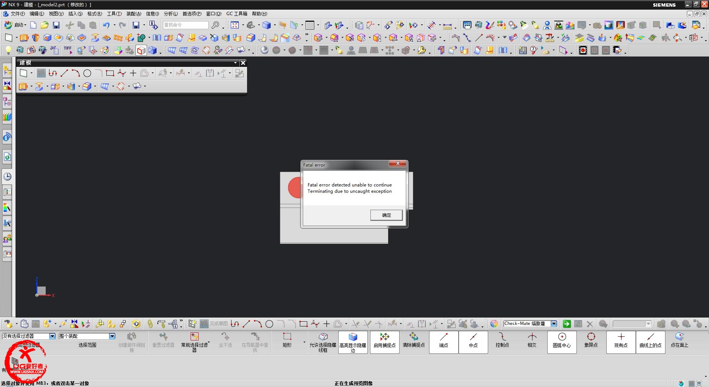The height and width of the screenshot is (387, 709).
Task: Click the 确定 button in Fatal error dialog
Action: point(386,215)
